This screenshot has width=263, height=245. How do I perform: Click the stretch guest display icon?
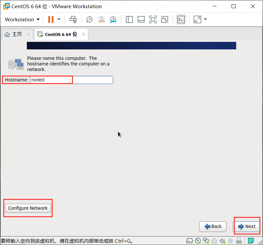click(x=198, y=19)
